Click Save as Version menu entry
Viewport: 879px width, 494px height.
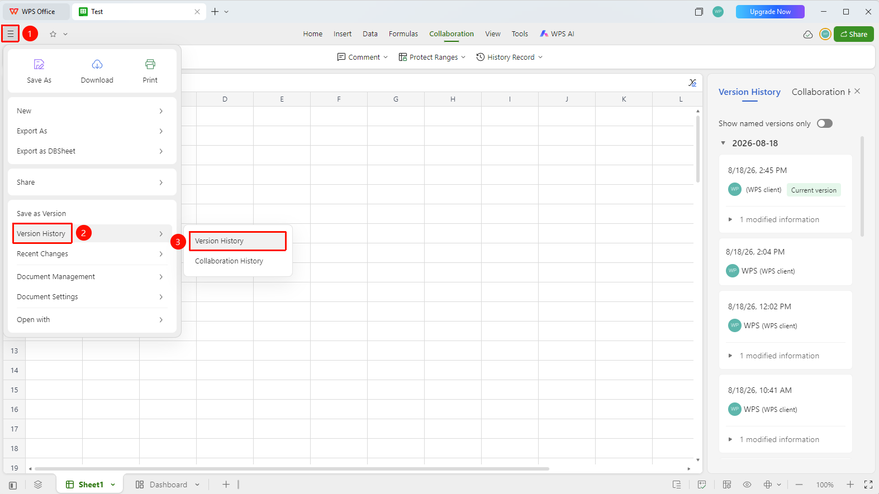tap(90, 214)
